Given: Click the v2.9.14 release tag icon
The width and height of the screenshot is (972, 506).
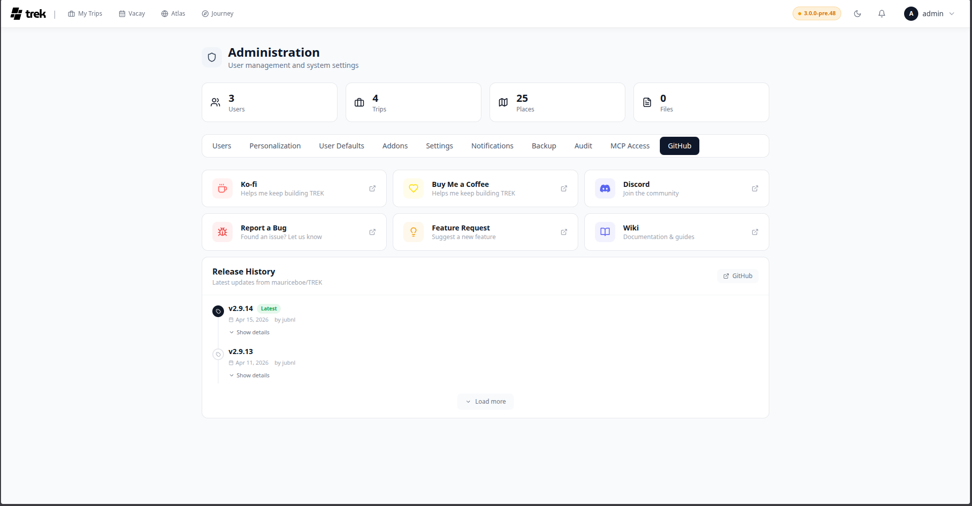Looking at the screenshot, I should (x=218, y=311).
